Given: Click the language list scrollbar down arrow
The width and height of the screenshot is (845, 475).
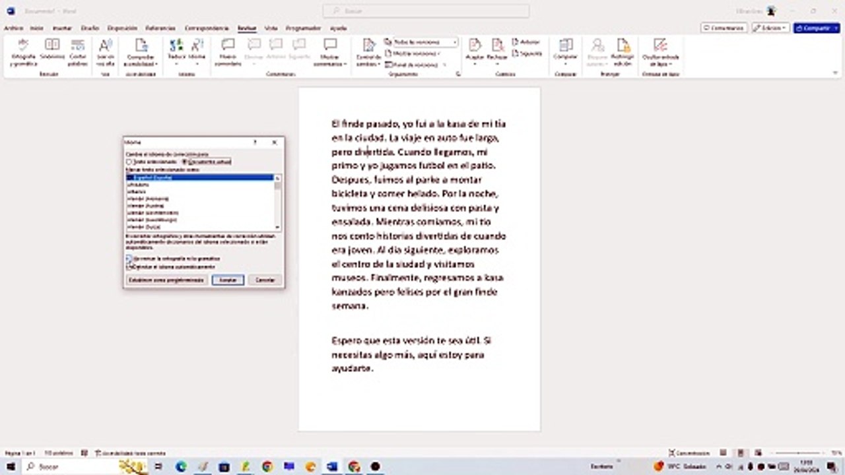Looking at the screenshot, I should coord(277,227).
